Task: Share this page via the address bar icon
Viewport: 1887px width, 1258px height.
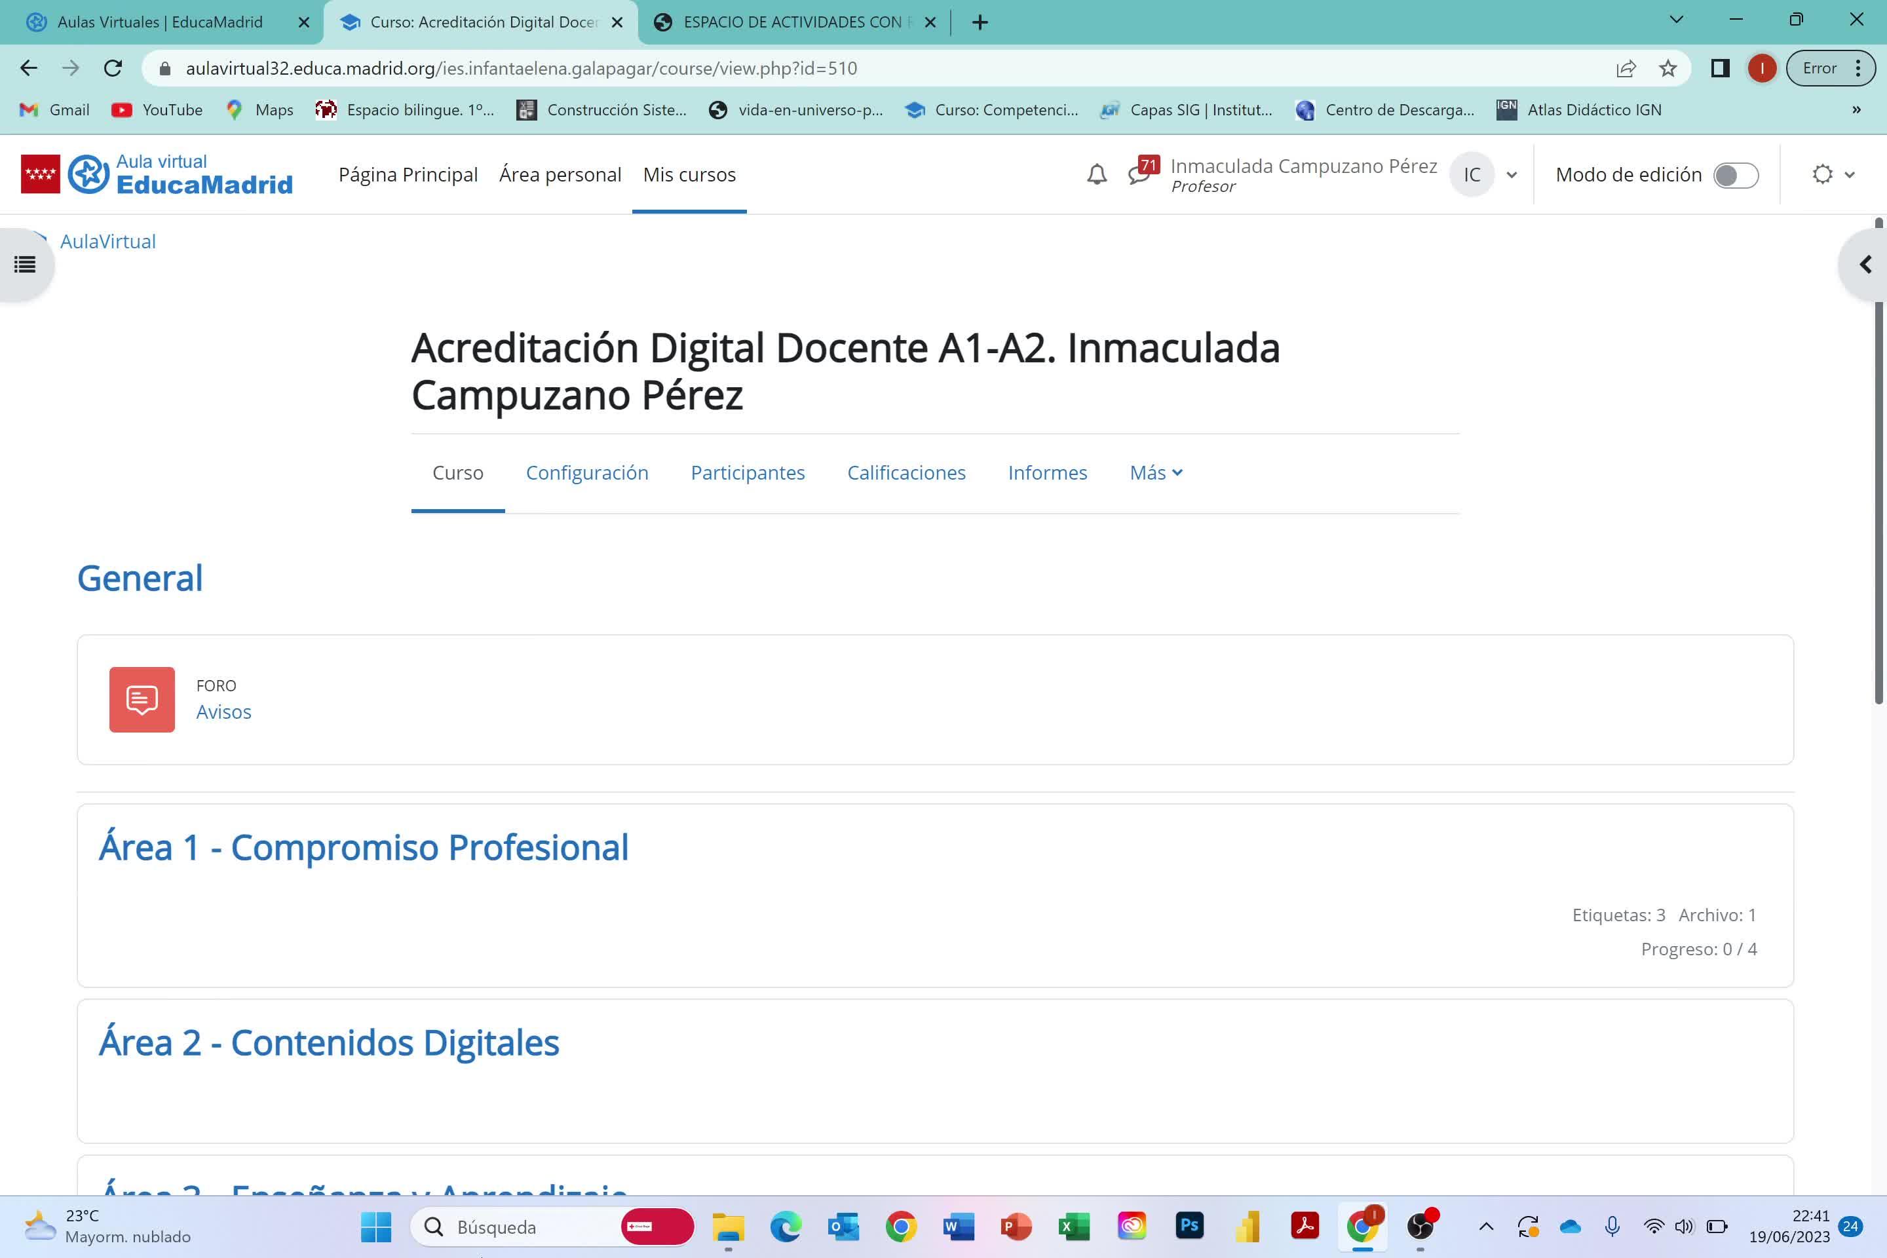Action: (x=1626, y=68)
